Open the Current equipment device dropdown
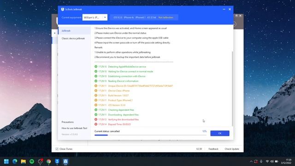The height and width of the screenshot is (166, 295). [95, 18]
